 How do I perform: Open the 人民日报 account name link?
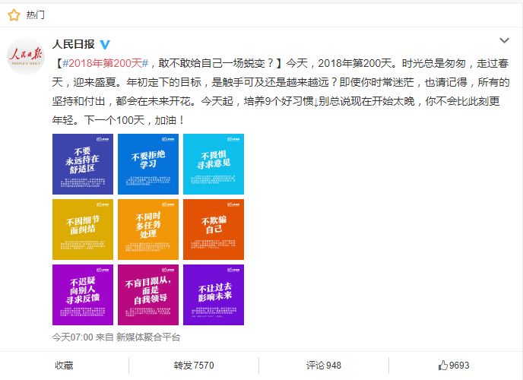click(x=74, y=44)
